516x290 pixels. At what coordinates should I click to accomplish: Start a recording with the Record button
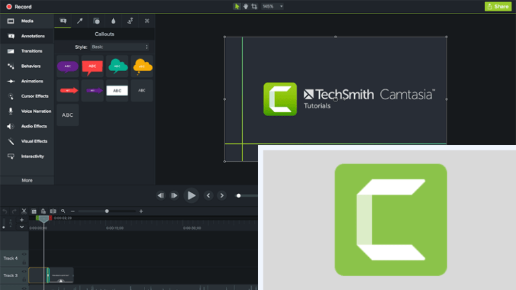tap(19, 7)
